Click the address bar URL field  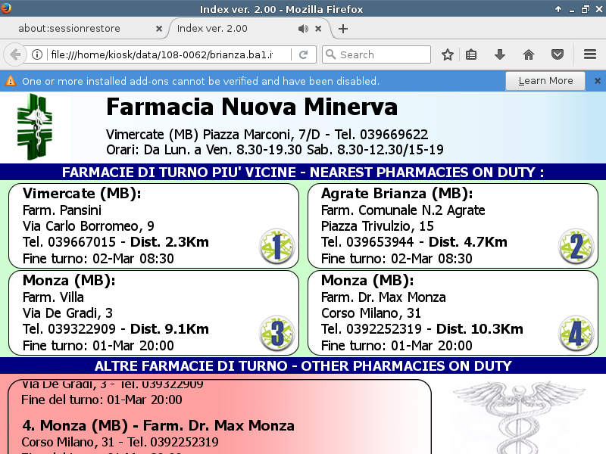(x=167, y=54)
